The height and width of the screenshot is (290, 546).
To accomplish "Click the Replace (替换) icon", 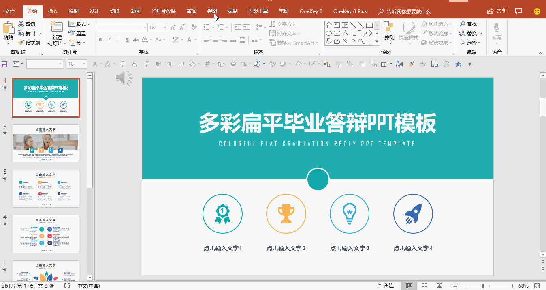I will (x=469, y=33).
